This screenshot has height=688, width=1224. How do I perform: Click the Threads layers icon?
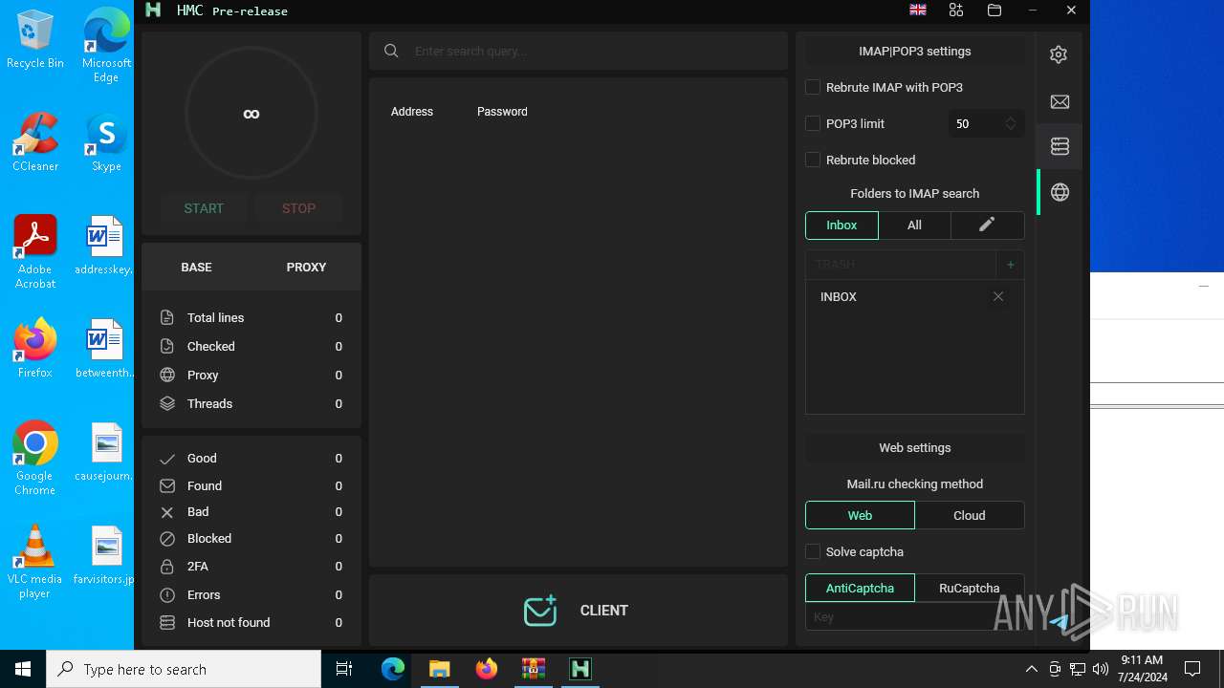(167, 403)
